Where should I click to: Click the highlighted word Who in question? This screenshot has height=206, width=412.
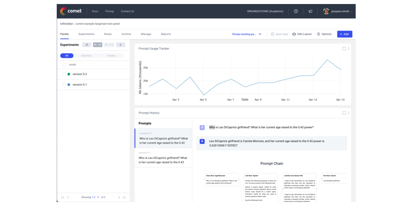point(212,128)
